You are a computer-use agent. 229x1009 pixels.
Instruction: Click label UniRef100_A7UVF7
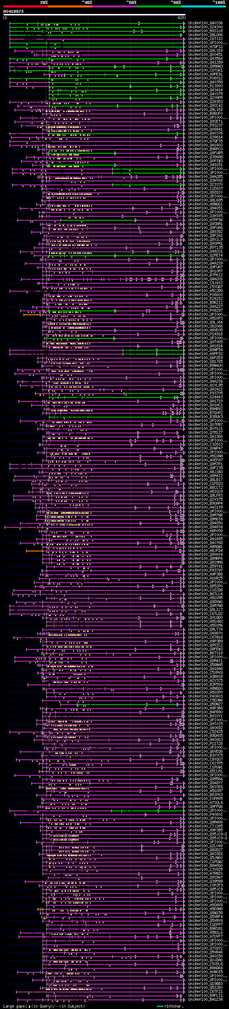[x=205, y=936]
